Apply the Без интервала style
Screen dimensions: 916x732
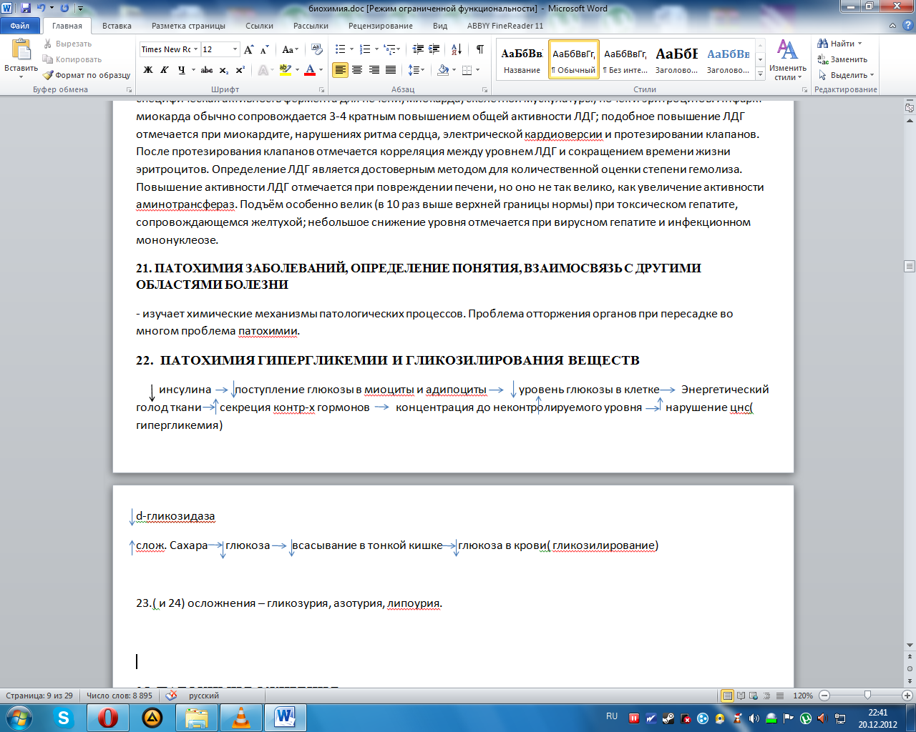(625, 59)
